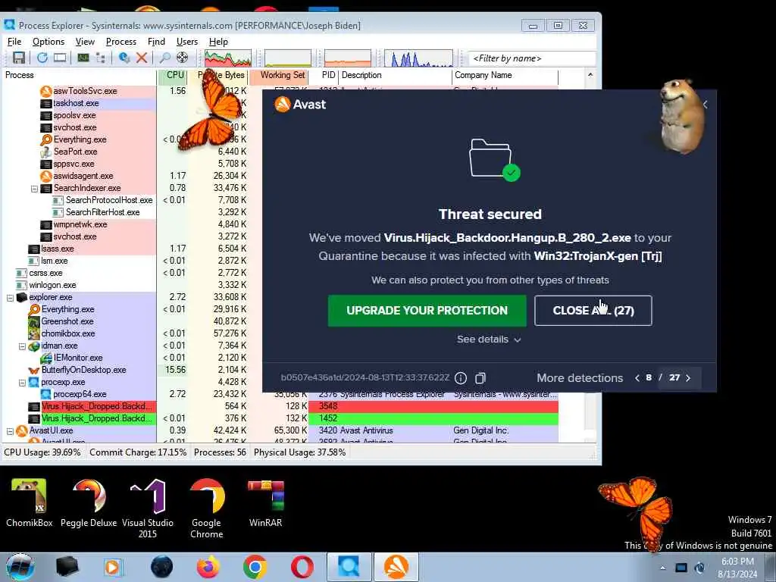
Task: Click the info icon beside detection ID
Action: (461, 378)
